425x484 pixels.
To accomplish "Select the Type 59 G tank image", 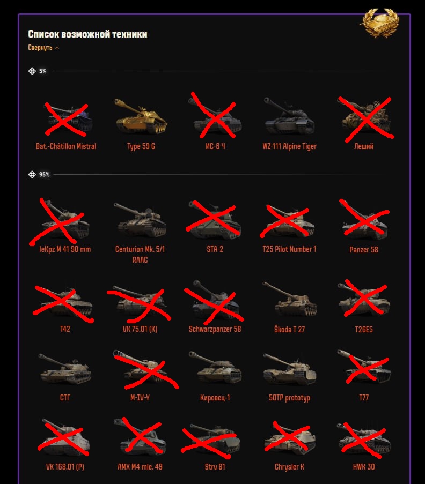I will click(x=141, y=116).
